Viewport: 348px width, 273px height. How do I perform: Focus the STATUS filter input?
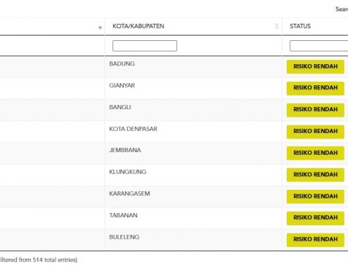click(x=319, y=46)
